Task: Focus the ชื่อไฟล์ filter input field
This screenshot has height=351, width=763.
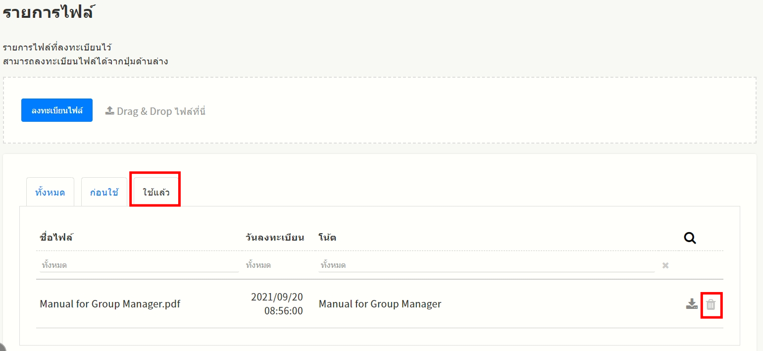Action: (139, 265)
